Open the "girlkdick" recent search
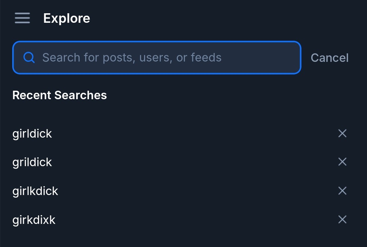Image resolution: width=367 pixels, height=247 pixels. point(35,191)
